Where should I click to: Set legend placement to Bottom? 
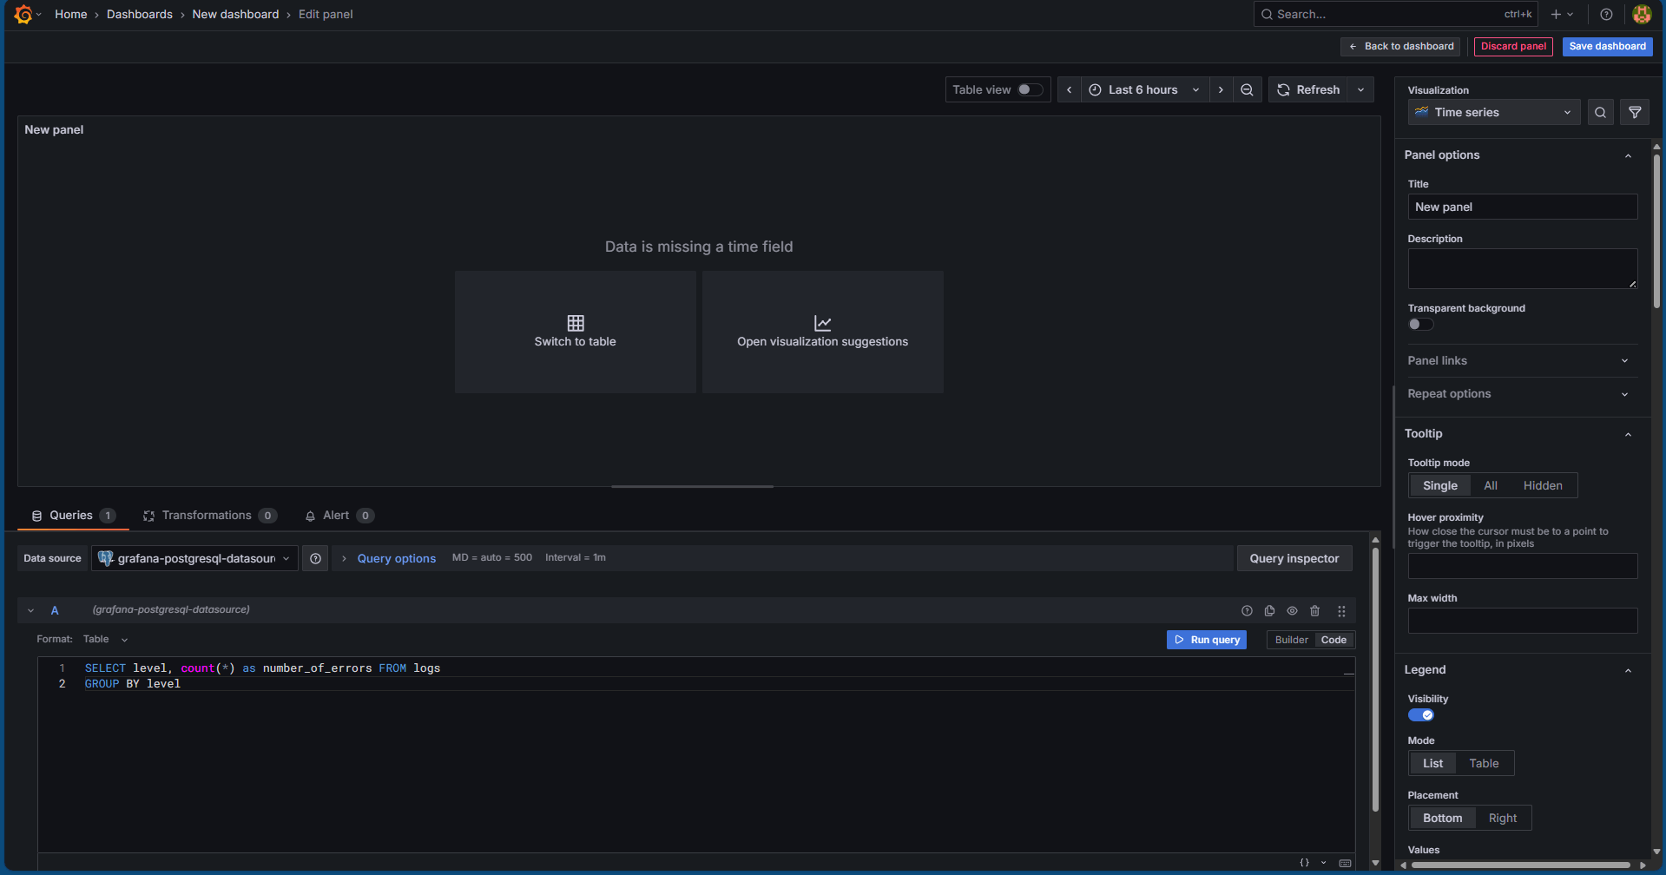[1442, 818]
